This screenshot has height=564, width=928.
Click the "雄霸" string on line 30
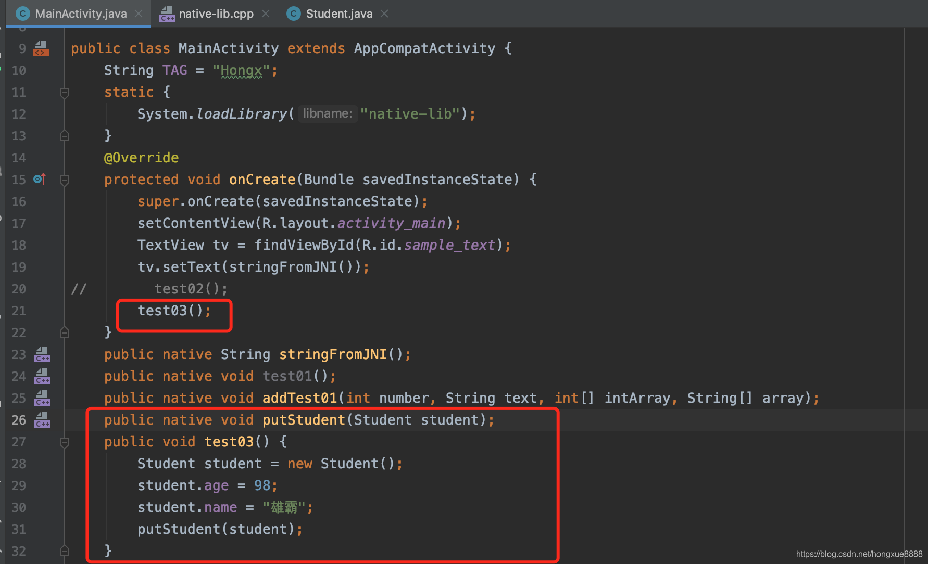[x=284, y=507]
